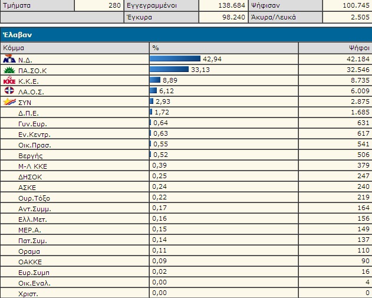Click the ΟΑΚΚΕ row label
This screenshot has width=372, height=298.
[x=30, y=262]
